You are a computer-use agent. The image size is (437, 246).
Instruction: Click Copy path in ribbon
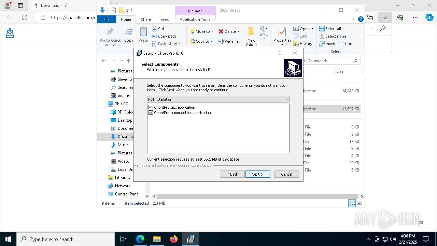point(164,36)
